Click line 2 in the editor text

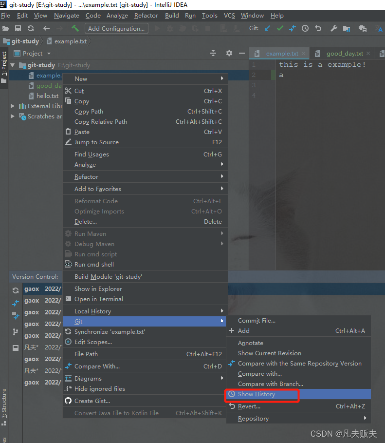pos(281,75)
